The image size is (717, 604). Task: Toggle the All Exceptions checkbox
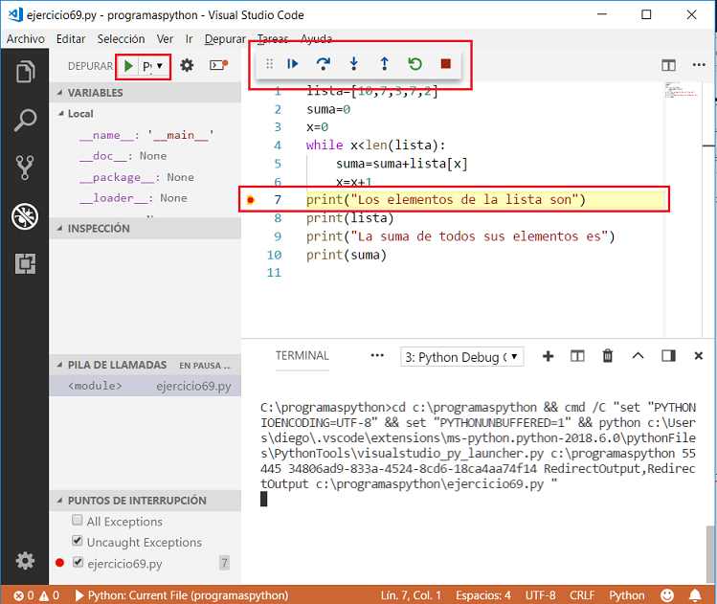(78, 520)
